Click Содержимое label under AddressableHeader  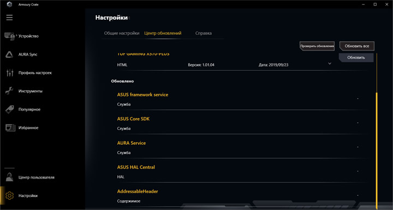(x=129, y=201)
